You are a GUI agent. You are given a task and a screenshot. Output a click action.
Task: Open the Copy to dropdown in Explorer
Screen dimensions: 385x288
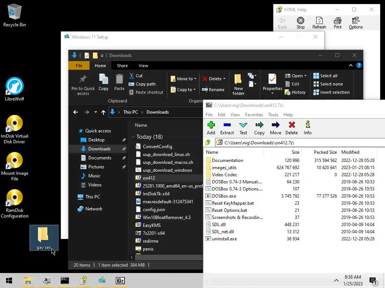pos(183,90)
